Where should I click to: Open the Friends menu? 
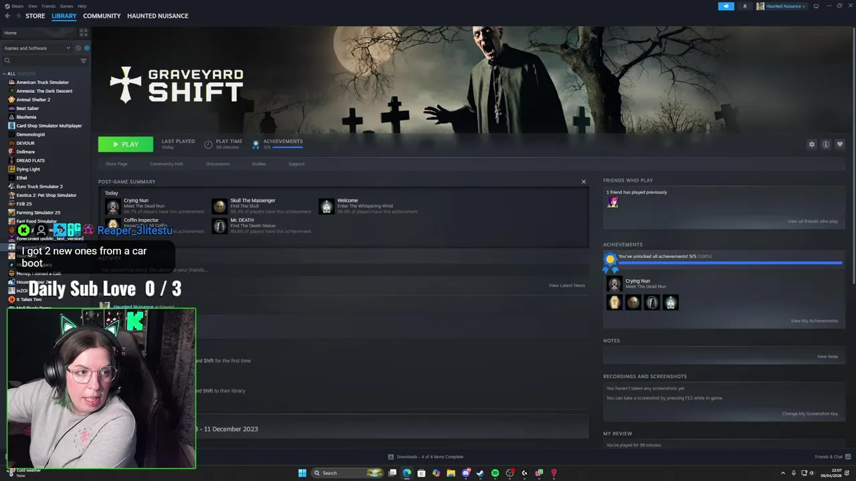pos(49,6)
